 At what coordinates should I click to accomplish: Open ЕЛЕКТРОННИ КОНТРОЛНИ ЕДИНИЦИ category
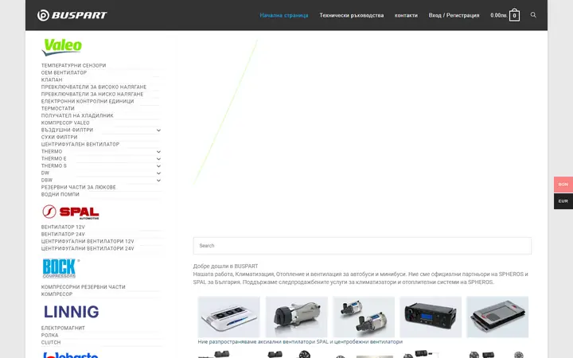(88, 101)
